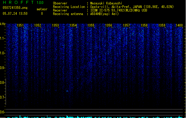The image size is (186, 118).
Task: Click the 'Observer' field label
Action: [x=60, y=3]
